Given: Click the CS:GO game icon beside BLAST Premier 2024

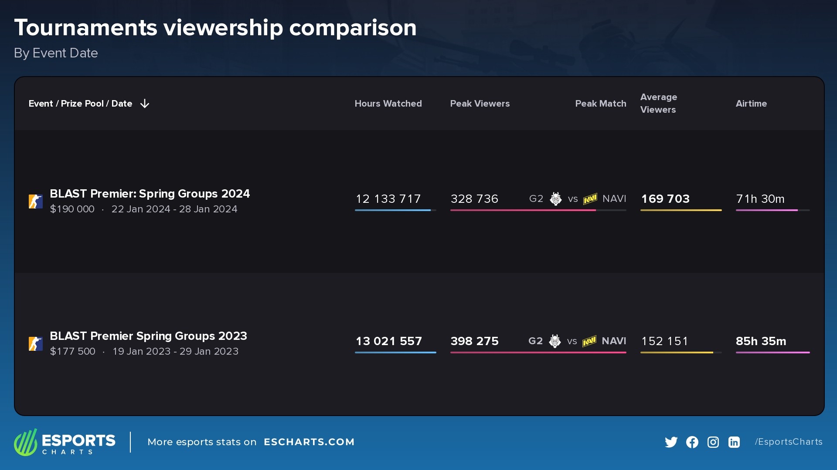Looking at the screenshot, I should point(35,201).
